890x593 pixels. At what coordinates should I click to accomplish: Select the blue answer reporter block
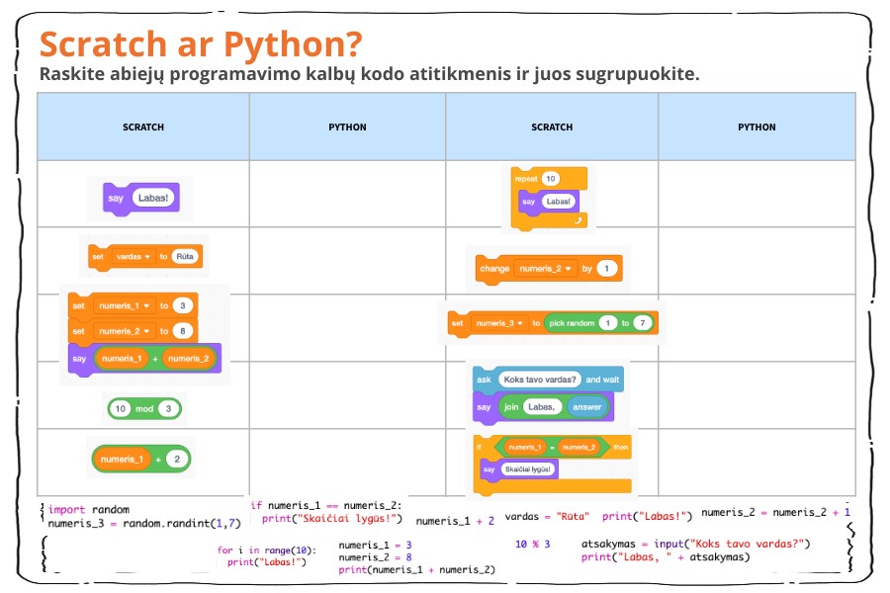(x=586, y=407)
